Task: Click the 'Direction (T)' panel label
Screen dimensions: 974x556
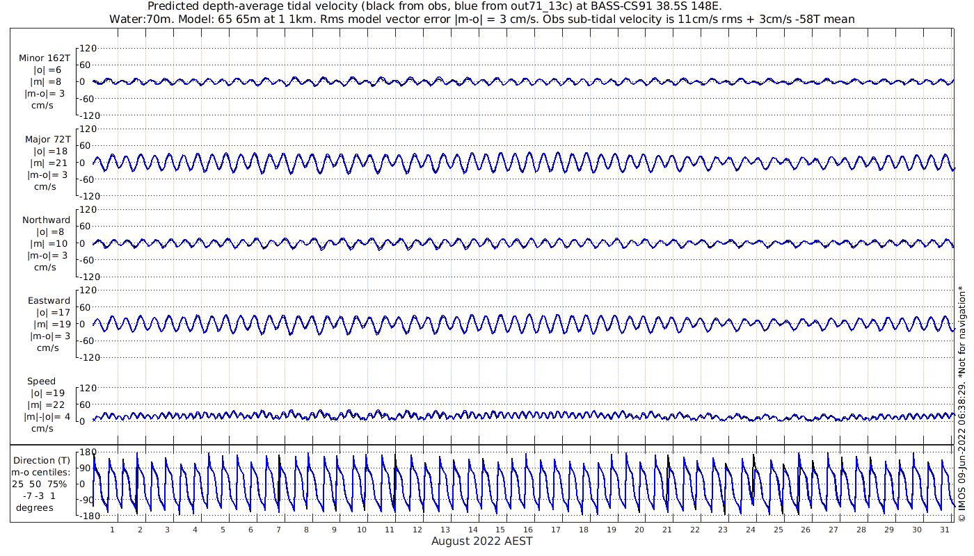Action: tap(42, 460)
